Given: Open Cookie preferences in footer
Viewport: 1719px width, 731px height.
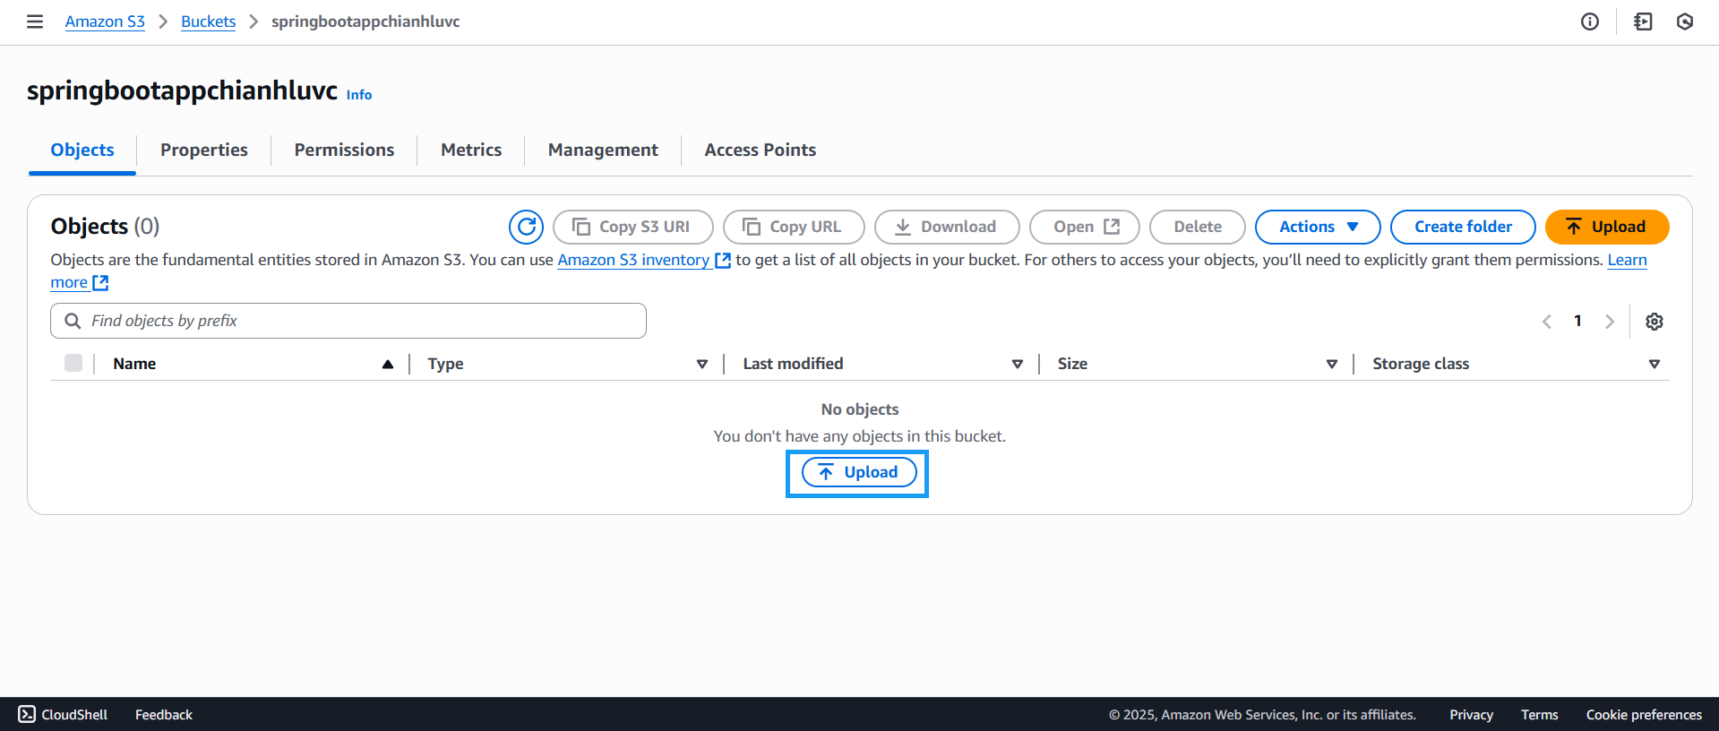Looking at the screenshot, I should [1644, 714].
